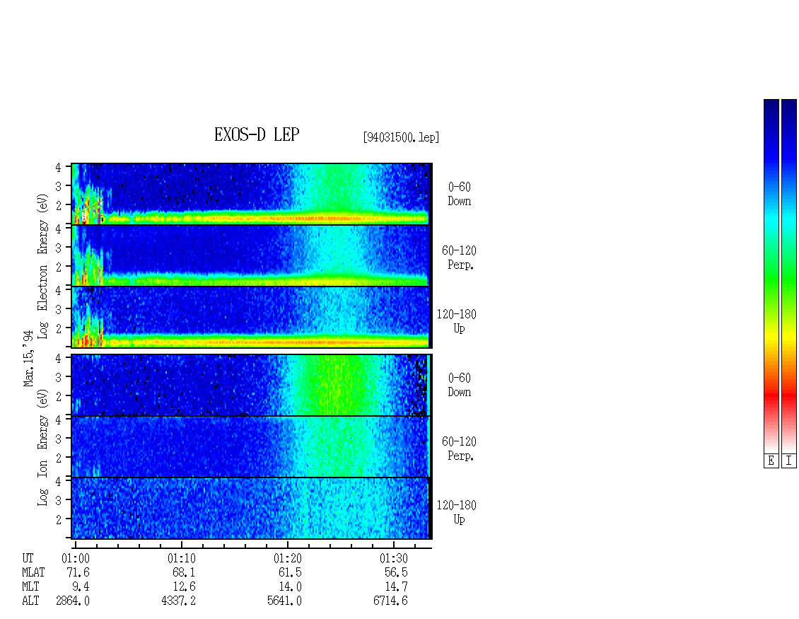
Task: Select MLT value 12.6
Action: click(184, 587)
